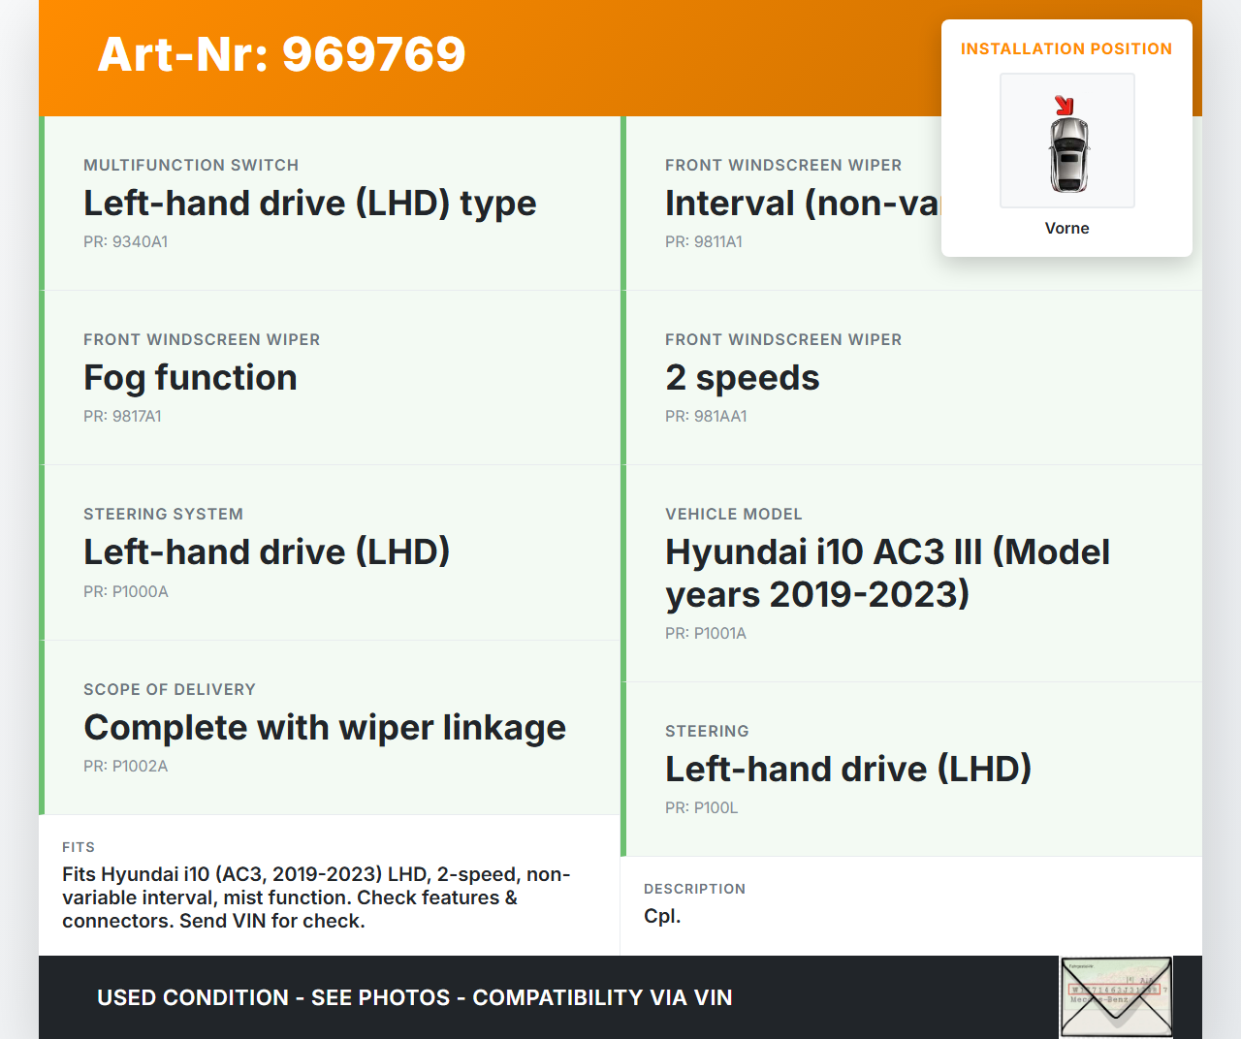The image size is (1241, 1039).
Task: Click the Fits compatibility paragraph
Action: (316, 897)
